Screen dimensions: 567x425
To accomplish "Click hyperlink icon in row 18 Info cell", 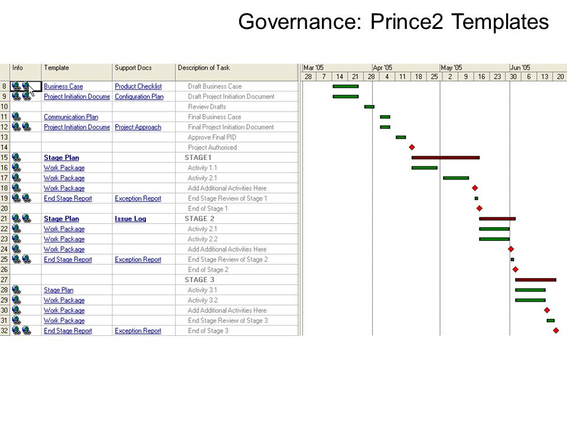I will tap(17, 188).
